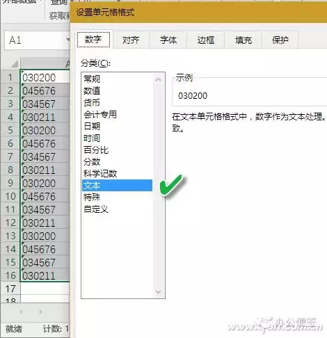The height and width of the screenshot is (338, 327).
Task: Choose 货币 category
Action: (x=118, y=102)
